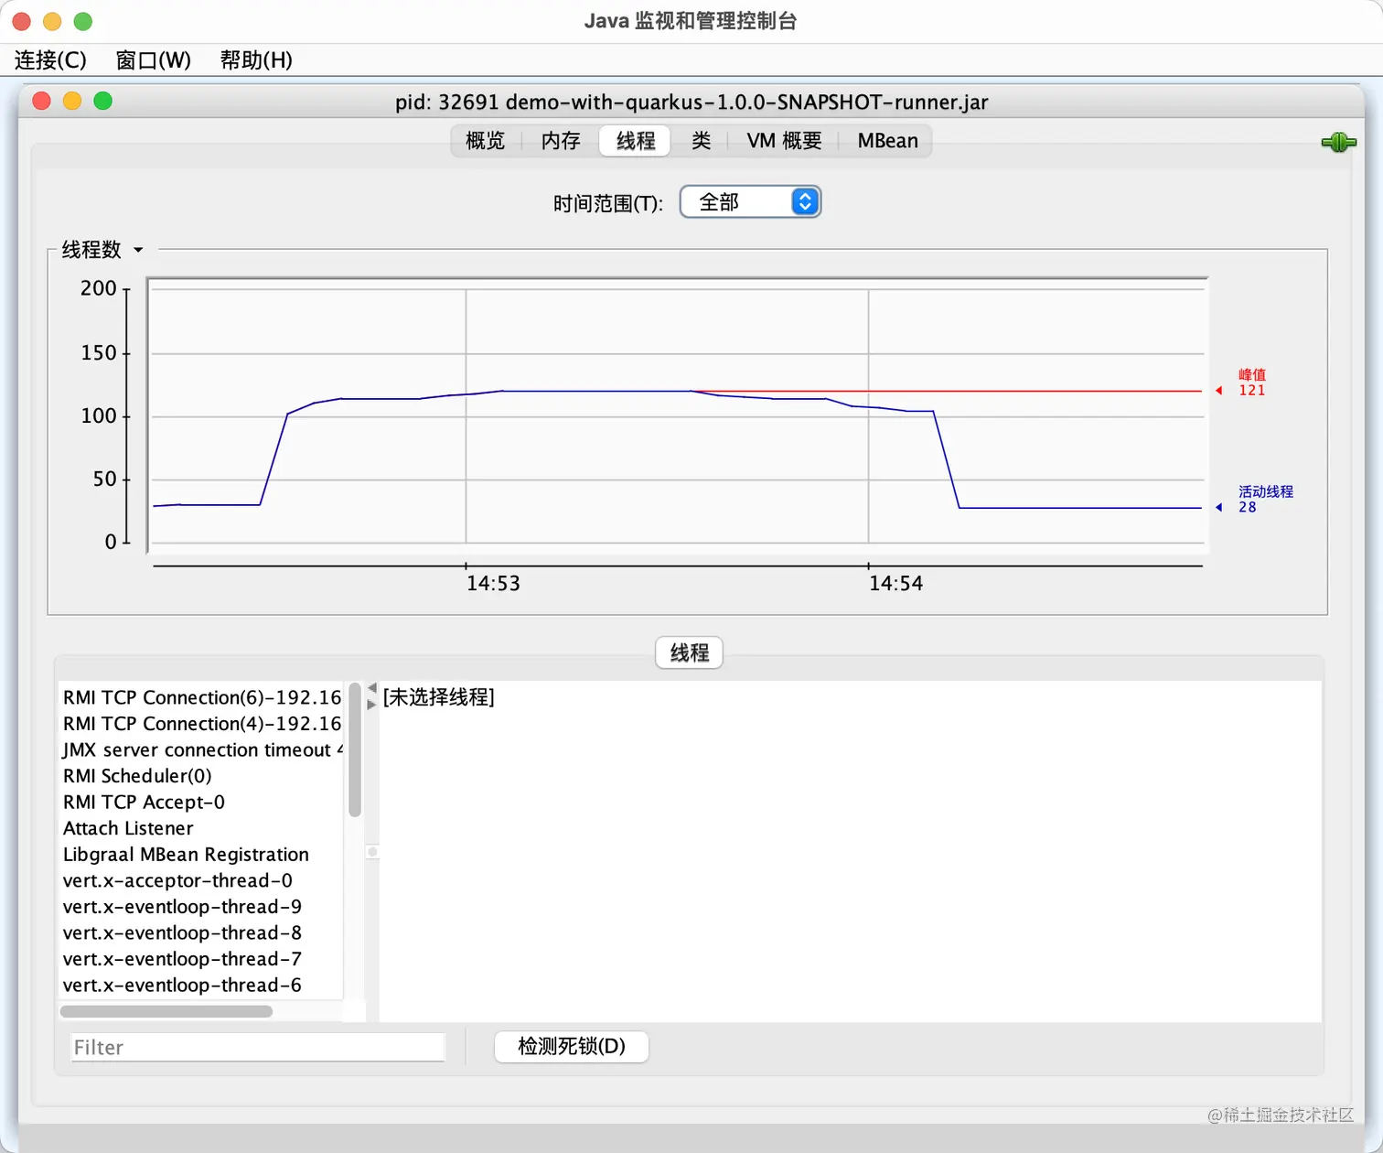
Task: Select the vert.x-acceptor-thread-0 thread
Action: 201,880
